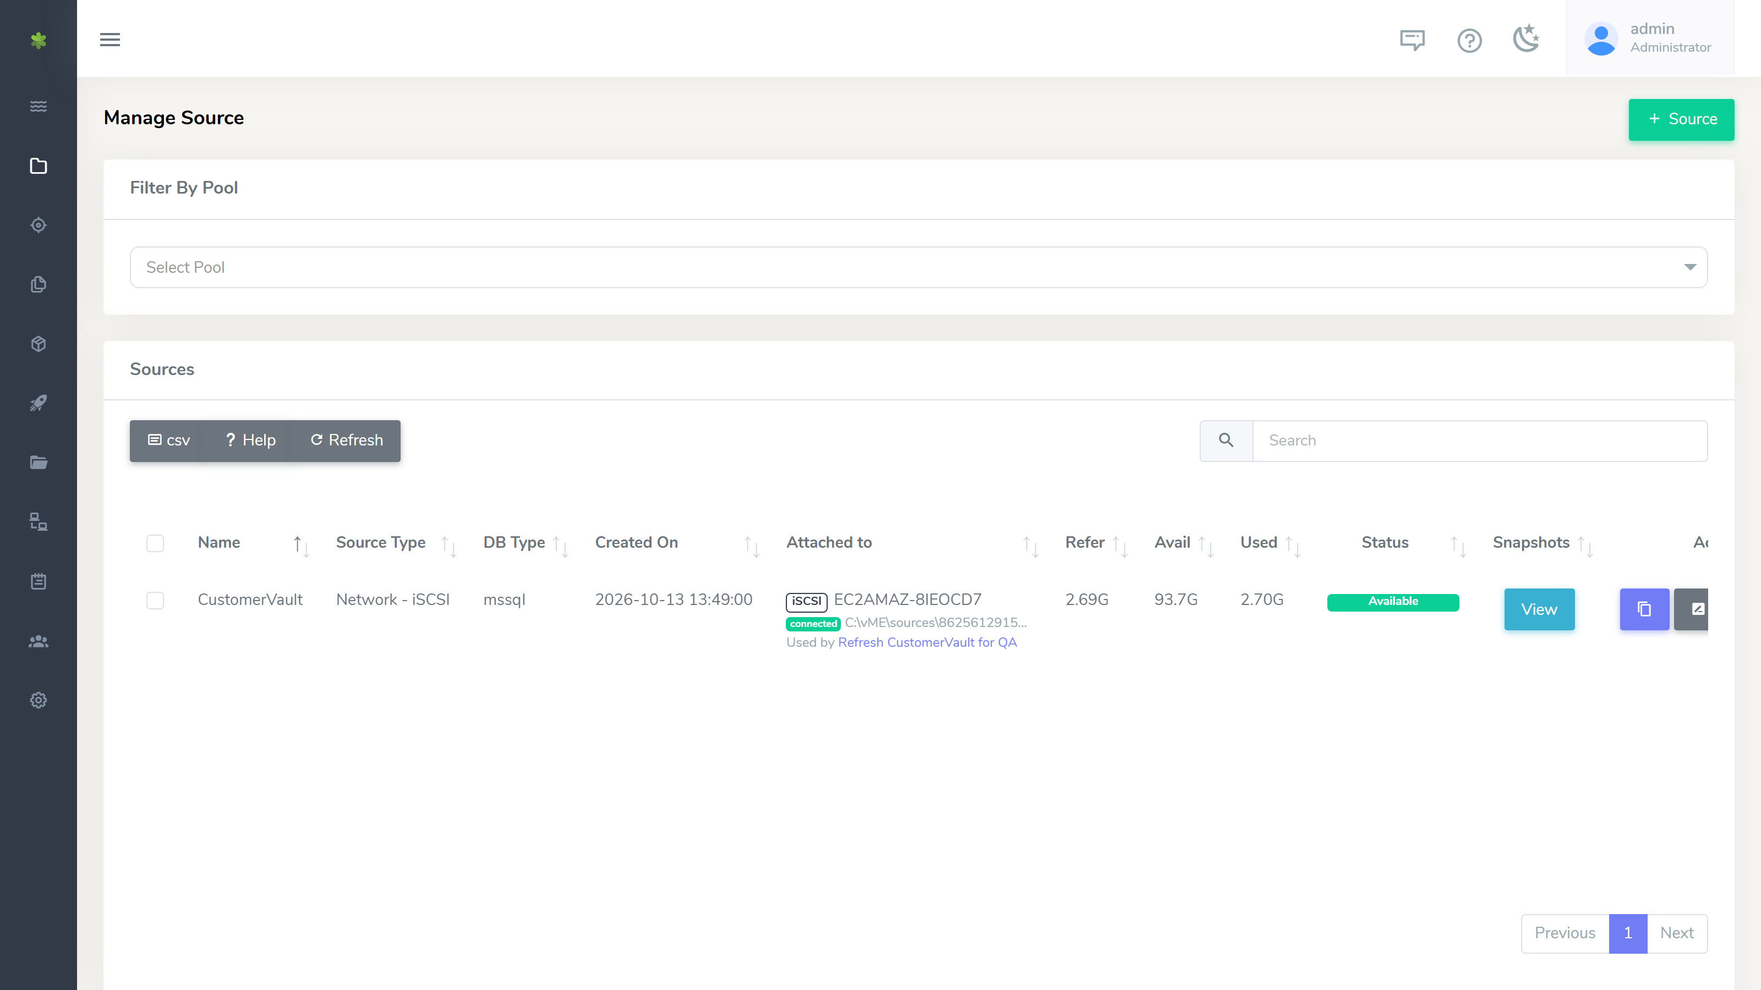
Task: Open the network hosts icon in sidebar
Action: 39,522
